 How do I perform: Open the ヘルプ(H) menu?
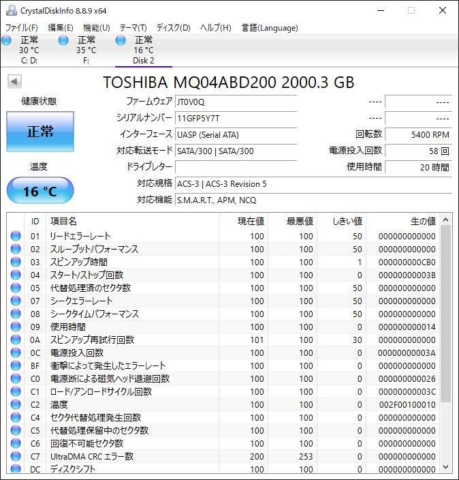(216, 28)
